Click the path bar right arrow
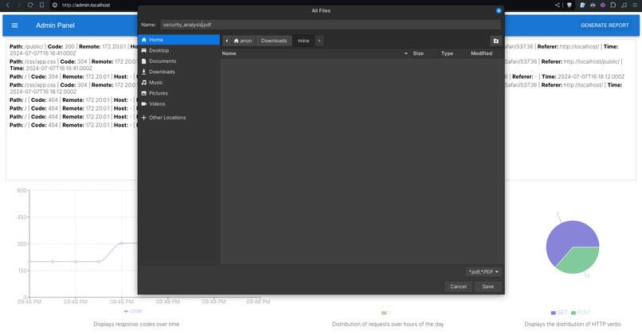Screen dimensions: 642x335 [x=319, y=41]
